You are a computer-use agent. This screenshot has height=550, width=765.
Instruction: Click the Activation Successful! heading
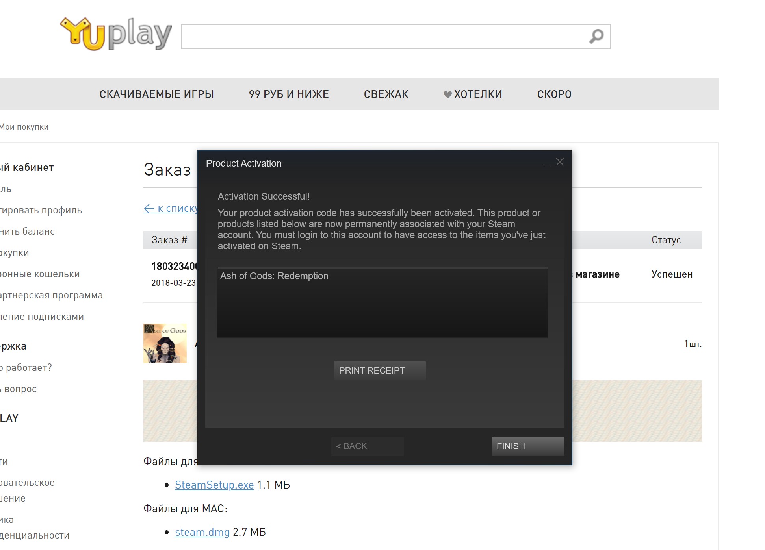pos(264,196)
